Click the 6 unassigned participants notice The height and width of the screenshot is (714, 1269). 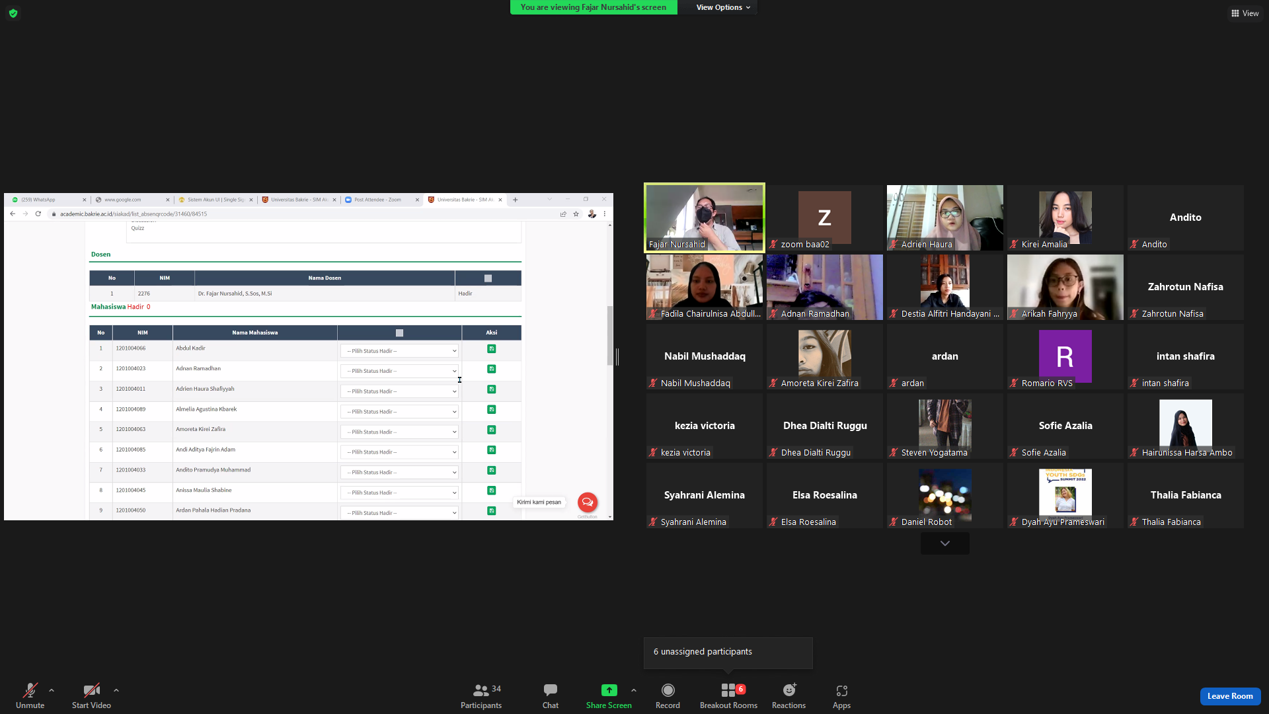coord(728,652)
